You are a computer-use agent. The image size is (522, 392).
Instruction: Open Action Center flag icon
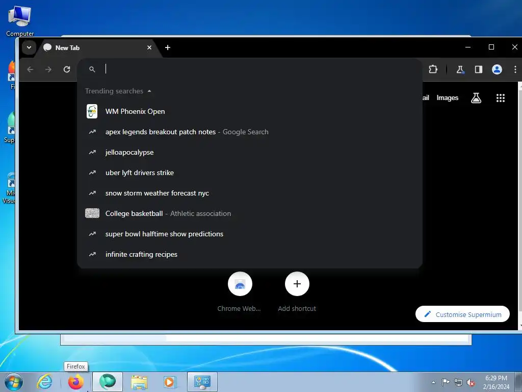pos(446,382)
